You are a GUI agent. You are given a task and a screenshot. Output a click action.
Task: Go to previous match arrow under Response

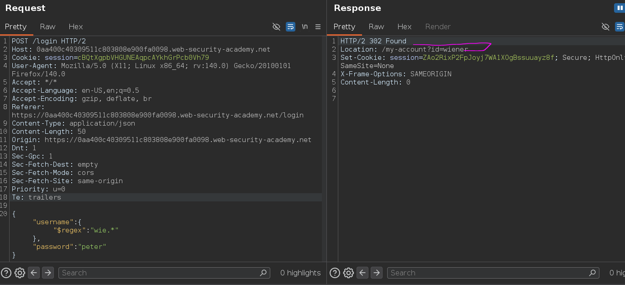coord(362,273)
